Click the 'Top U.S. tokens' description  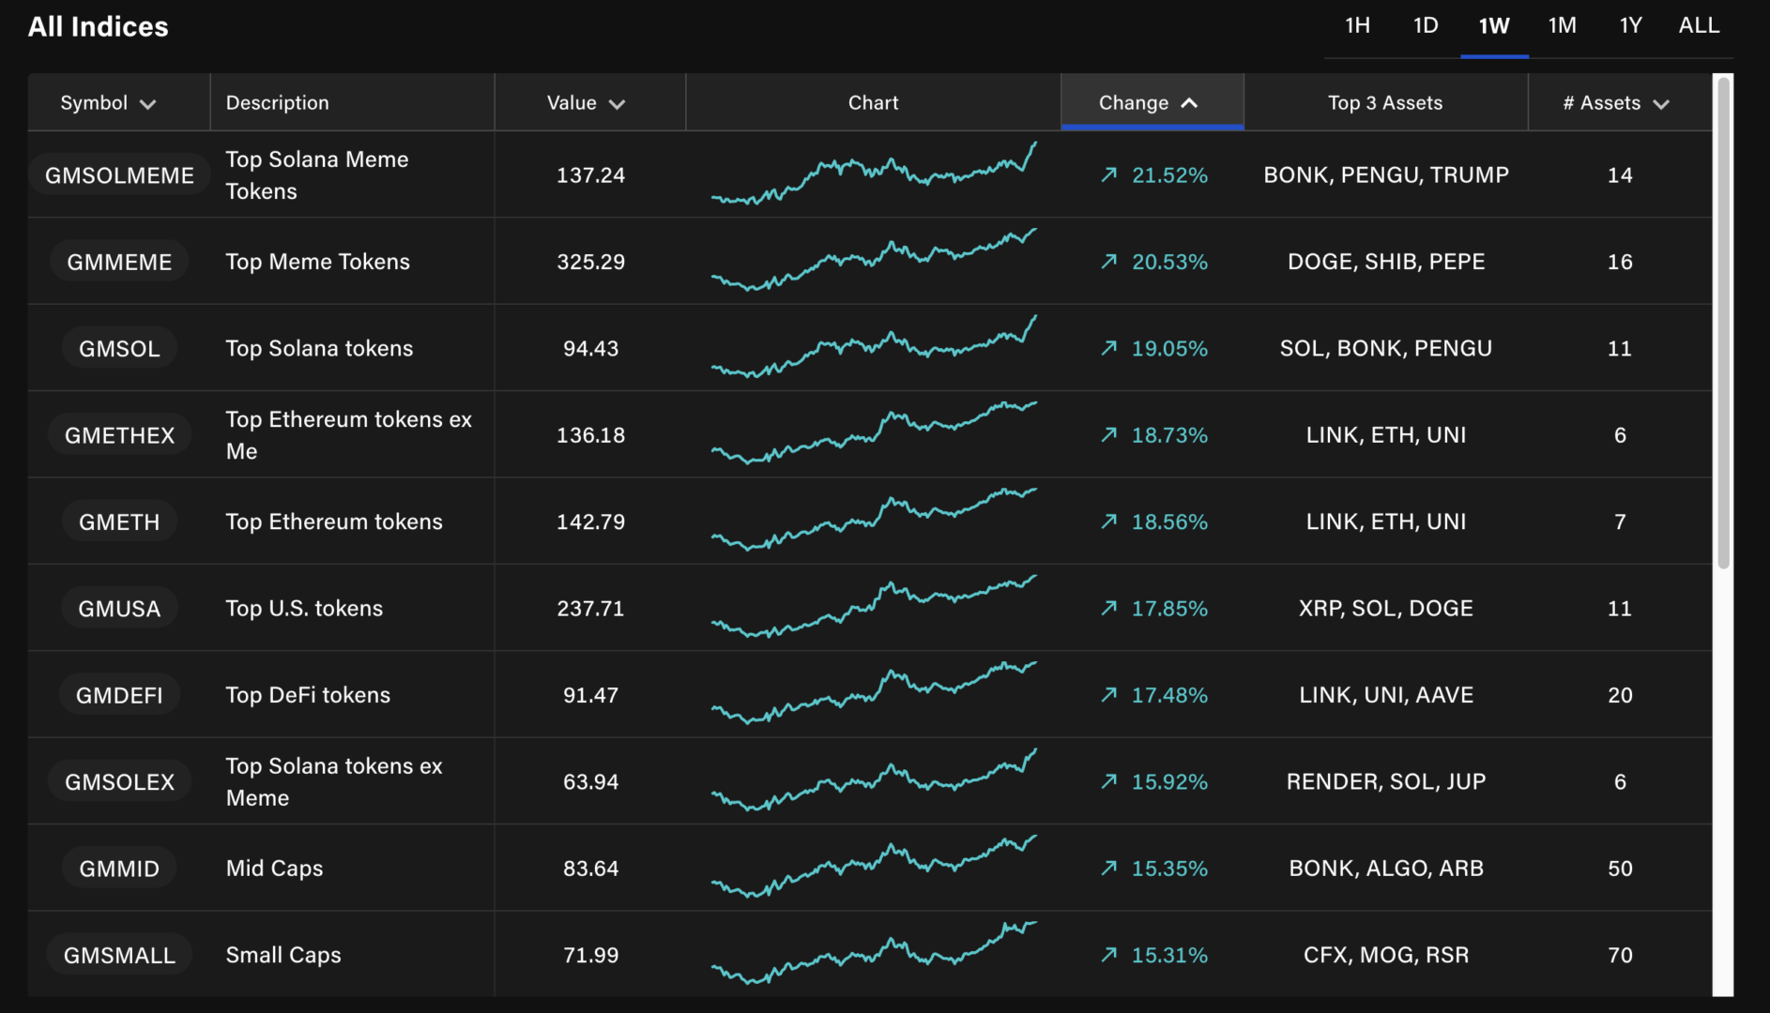(304, 609)
